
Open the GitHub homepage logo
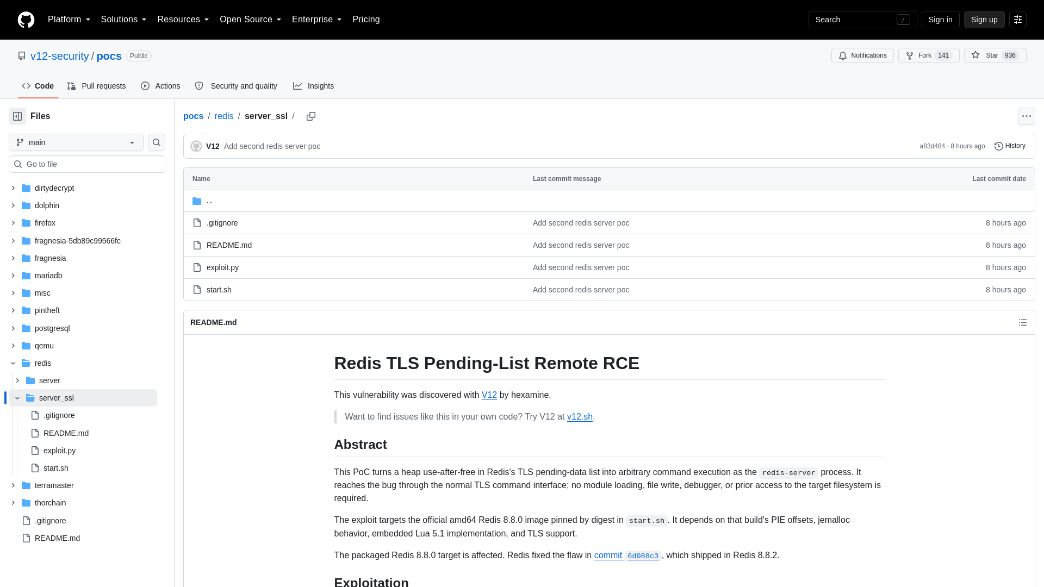(26, 20)
